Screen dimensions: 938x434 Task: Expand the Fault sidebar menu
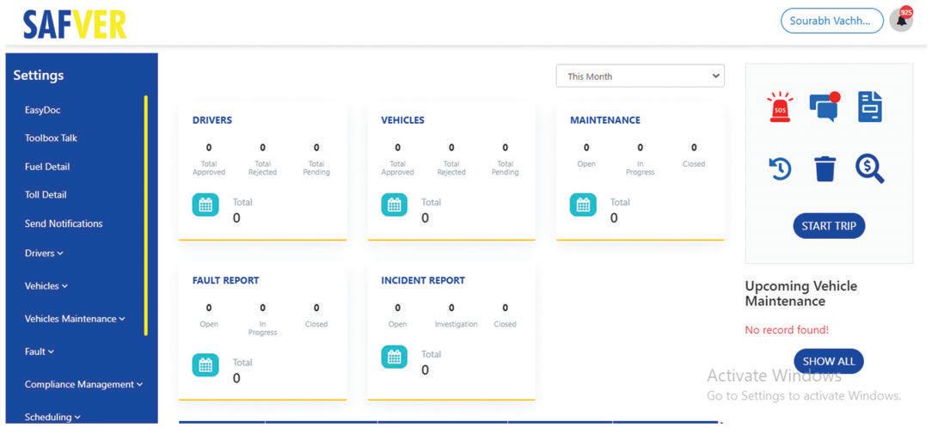coord(40,351)
